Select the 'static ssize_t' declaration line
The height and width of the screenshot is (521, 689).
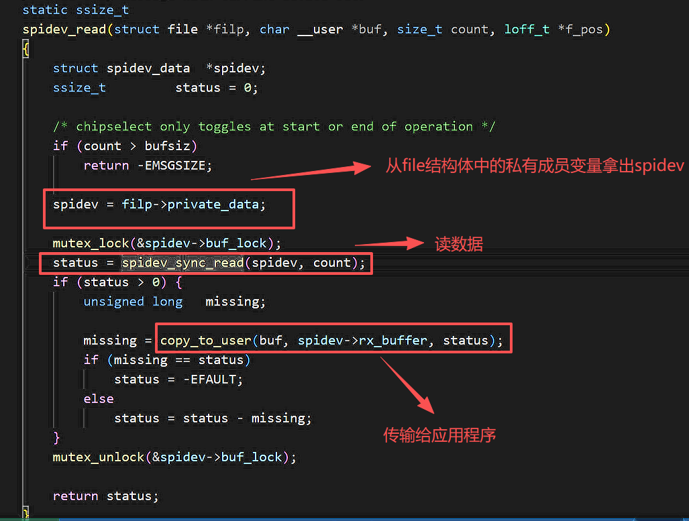click(x=76, y=9)
